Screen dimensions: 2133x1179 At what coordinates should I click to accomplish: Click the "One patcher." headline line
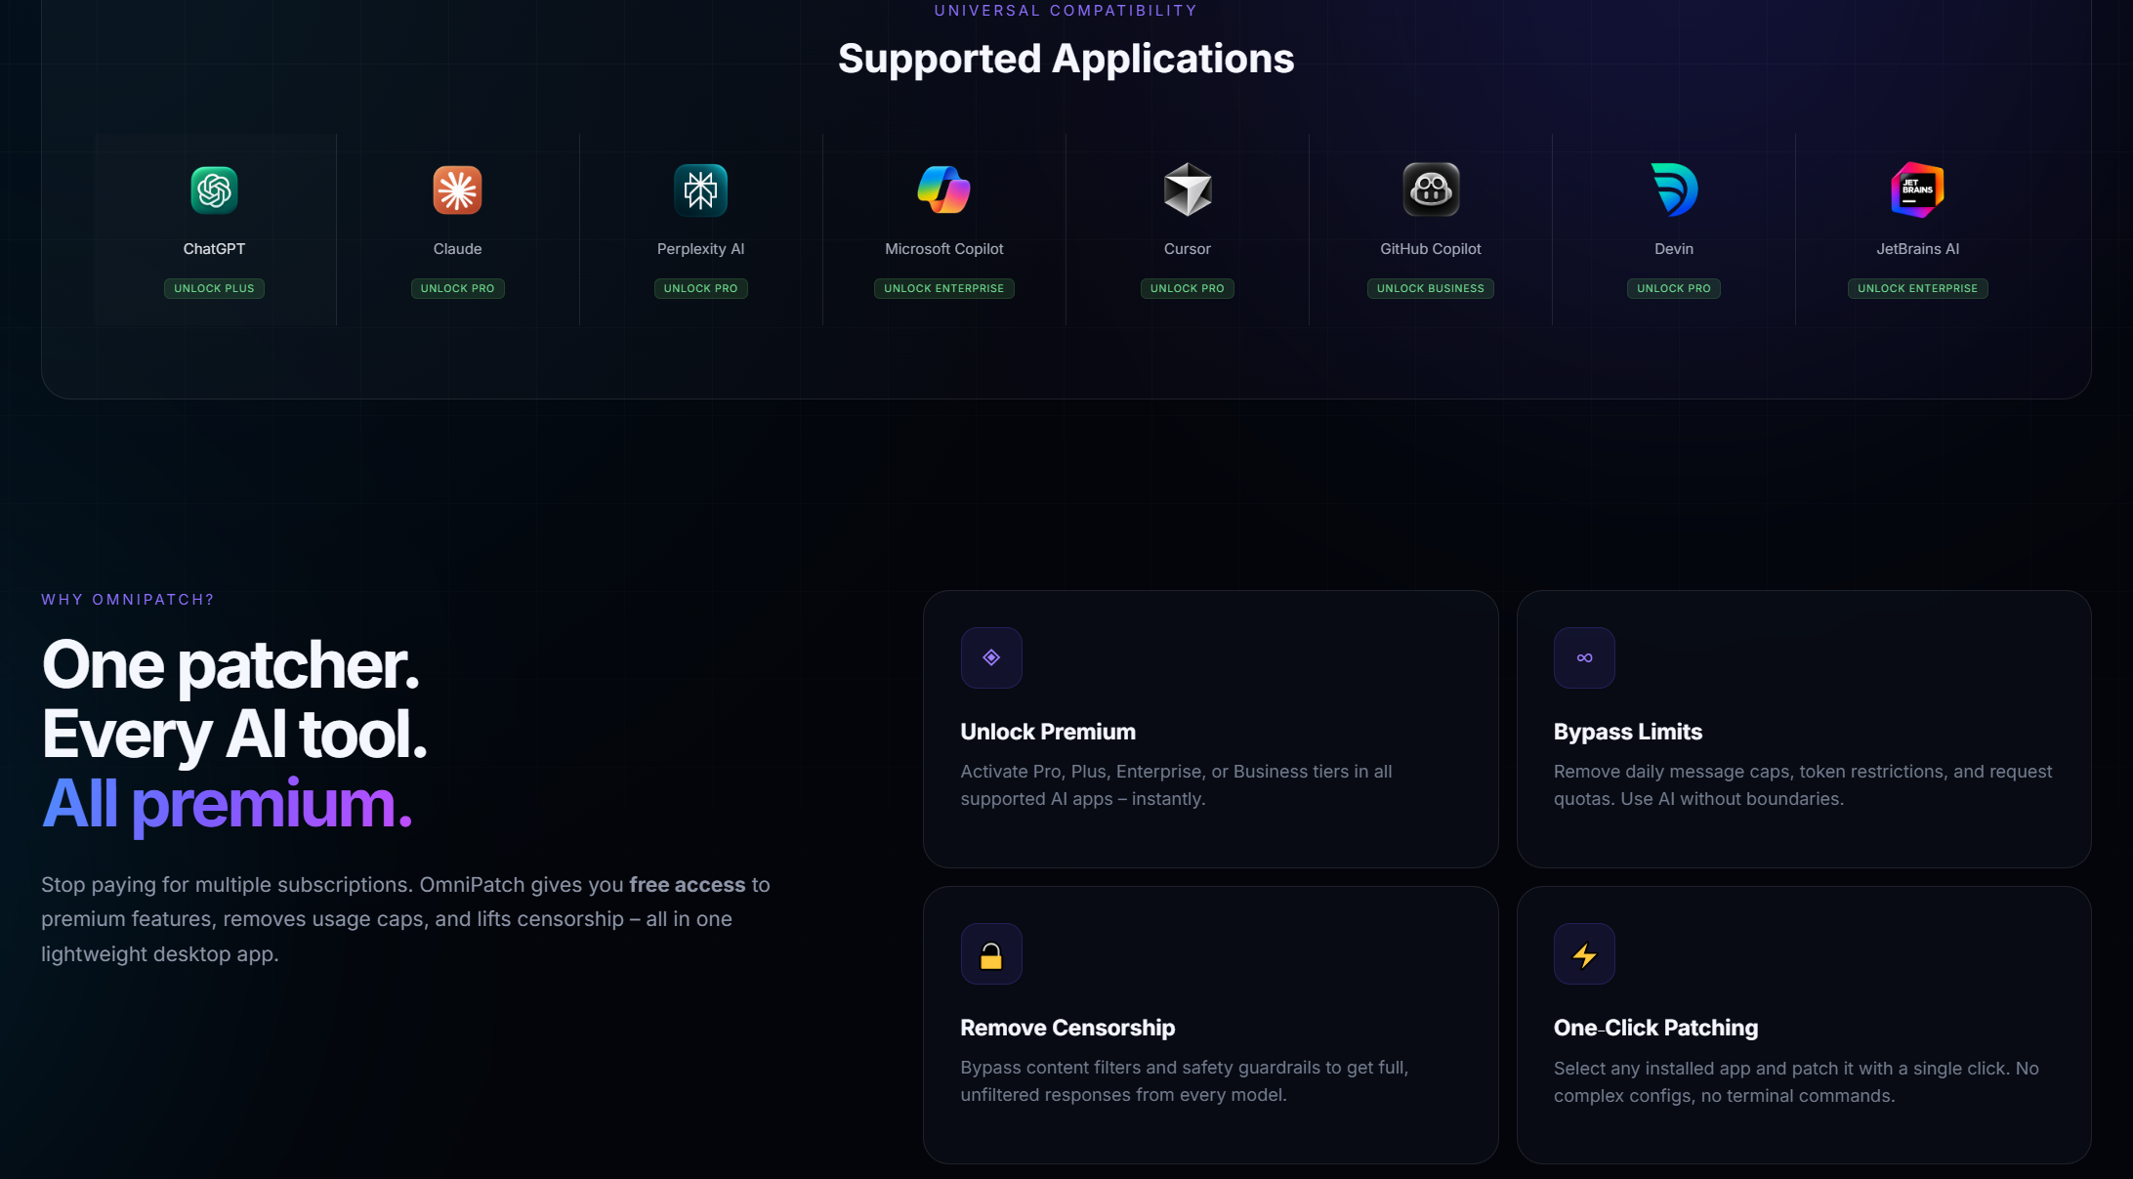click(x=230, y=665)
